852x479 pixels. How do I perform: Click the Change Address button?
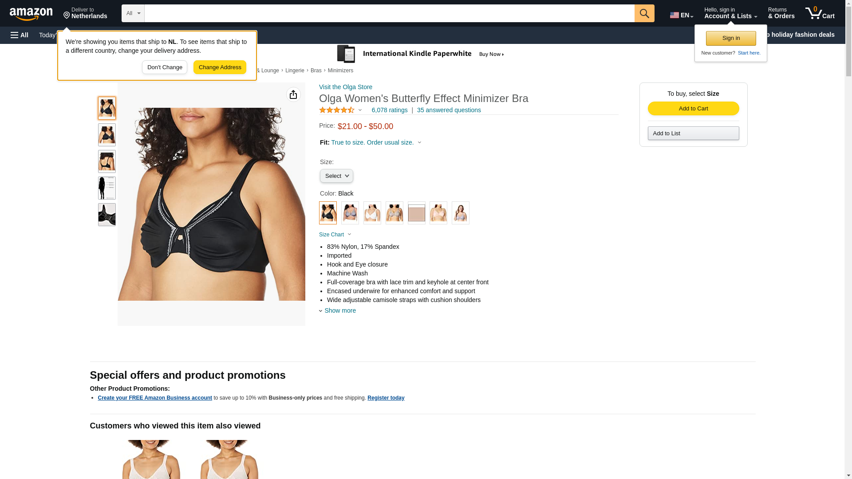[220, 67]
